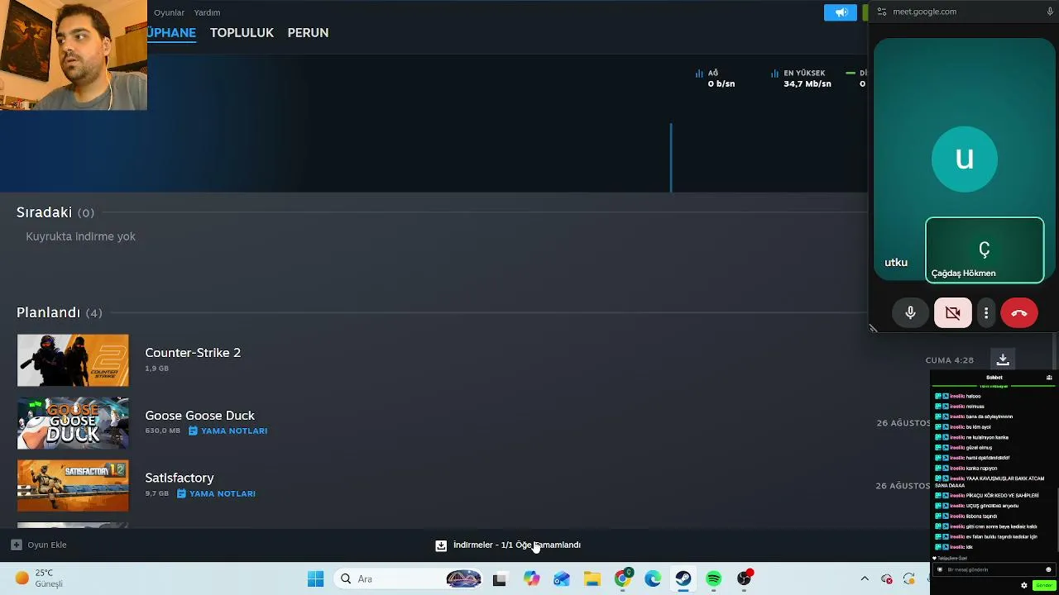Click the EN YÜKSEK peak speed stat
This screenshot has width=1059, height=595.
801,79
